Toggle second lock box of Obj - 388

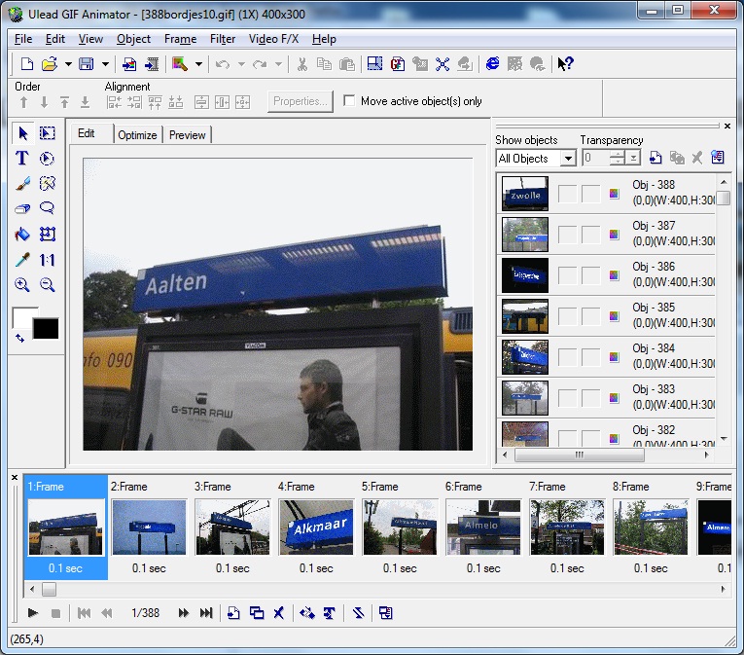pyautogui.click(x=591, y=194)
